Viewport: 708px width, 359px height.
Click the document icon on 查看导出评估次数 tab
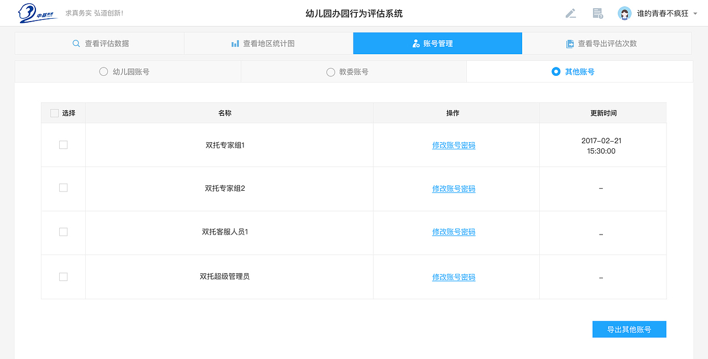[x=570, y=43]
